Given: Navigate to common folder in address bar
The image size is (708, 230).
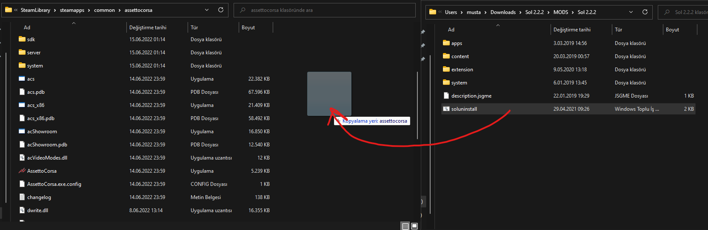Looking at the screenshot, I should click(x=104, y=10).
